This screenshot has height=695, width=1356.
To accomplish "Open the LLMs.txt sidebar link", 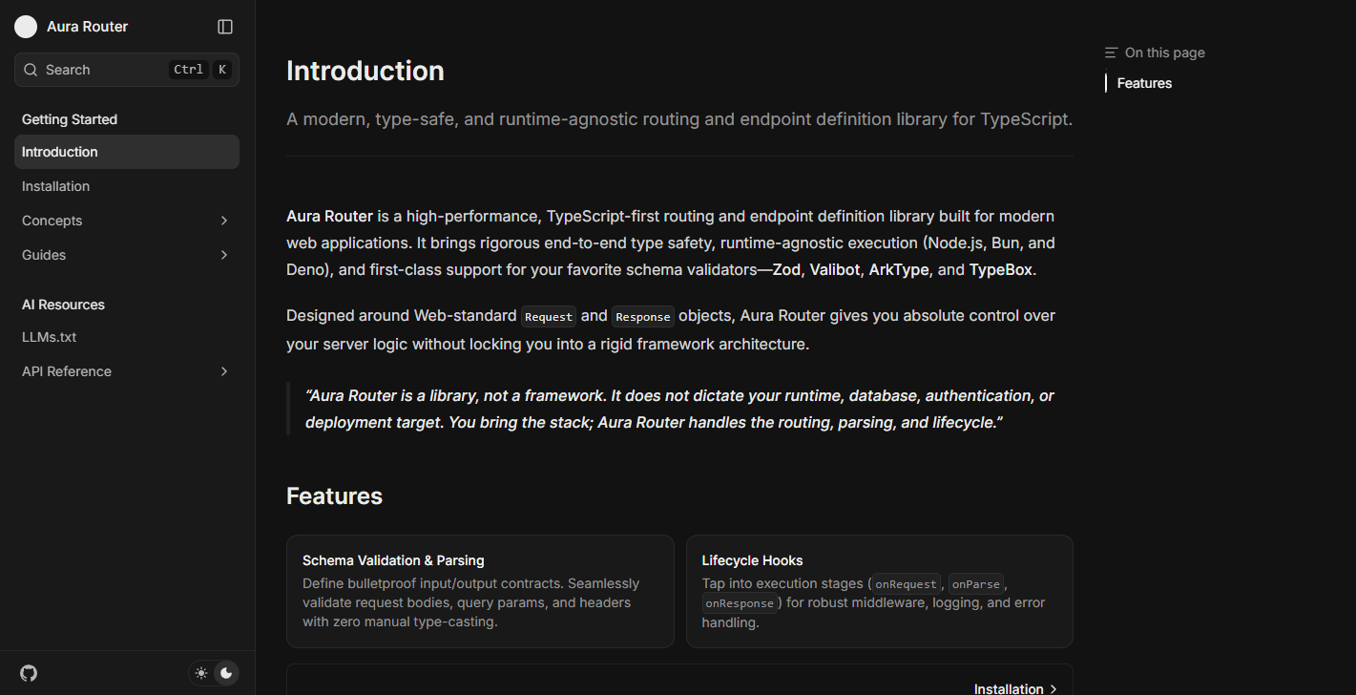I will click(127, 337).
